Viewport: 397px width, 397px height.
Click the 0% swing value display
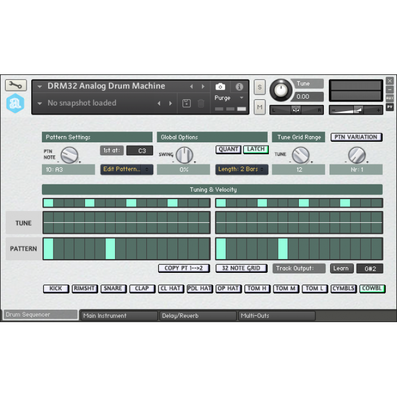click(x=184, y=170)
